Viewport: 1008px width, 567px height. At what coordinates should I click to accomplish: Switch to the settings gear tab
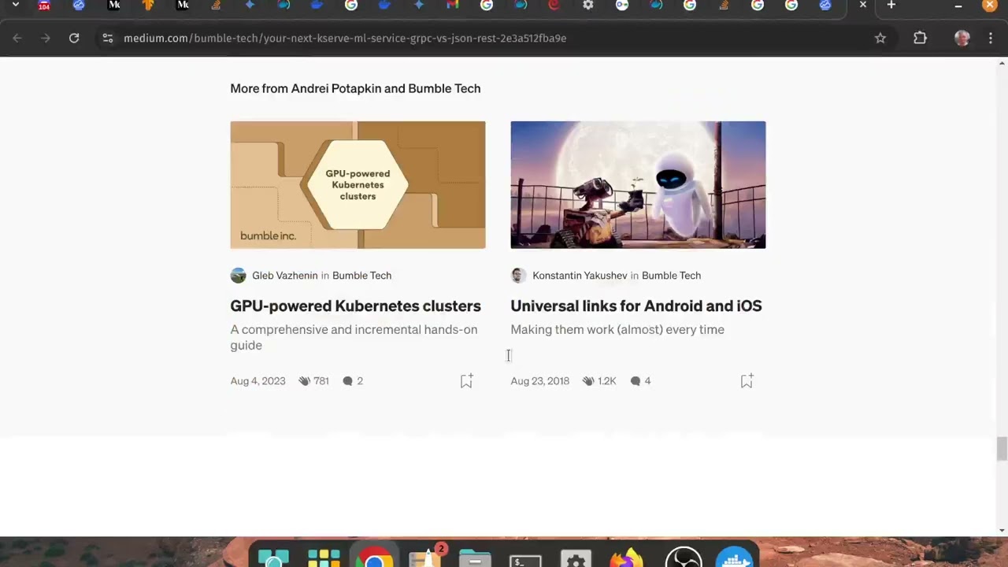pos(587,5)
